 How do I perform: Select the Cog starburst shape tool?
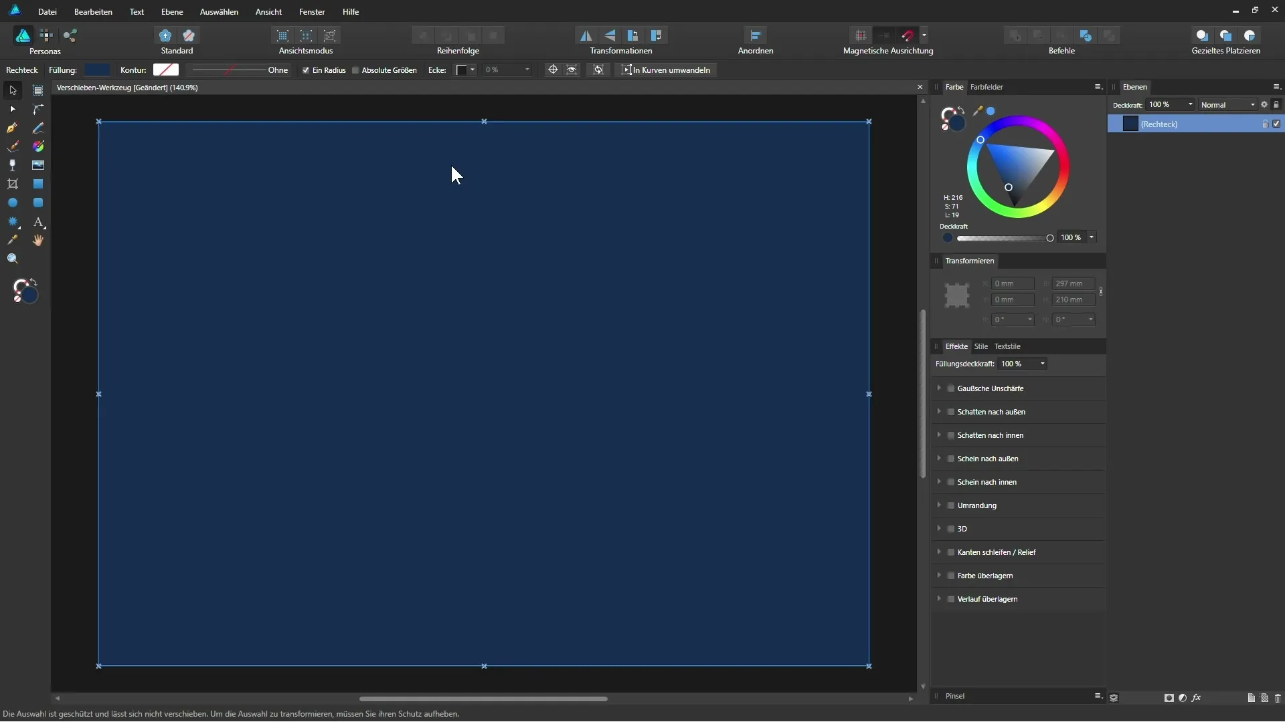tap(13, 221)
